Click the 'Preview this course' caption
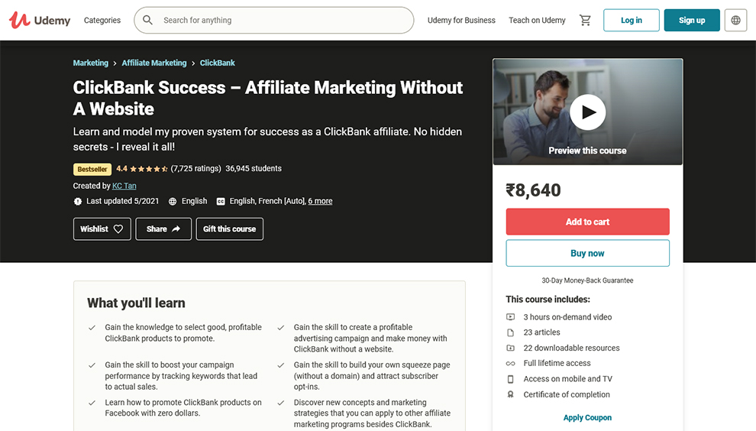This screenshot has height=431, width=756. (587, 151)
